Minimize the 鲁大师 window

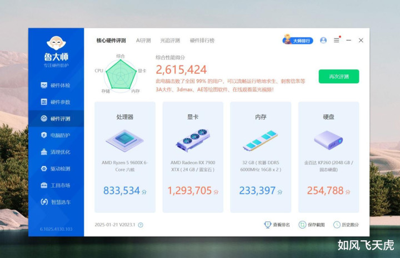[349, 41]
